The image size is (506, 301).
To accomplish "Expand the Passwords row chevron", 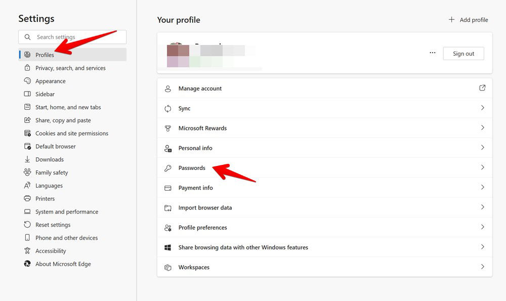I will 482,167.
